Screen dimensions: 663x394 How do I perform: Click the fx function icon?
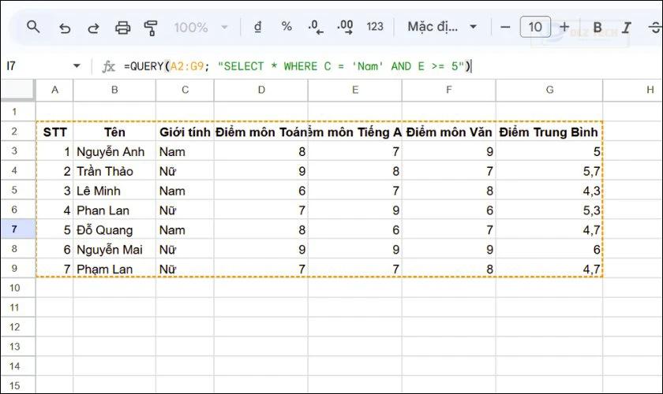pos(108,66)
